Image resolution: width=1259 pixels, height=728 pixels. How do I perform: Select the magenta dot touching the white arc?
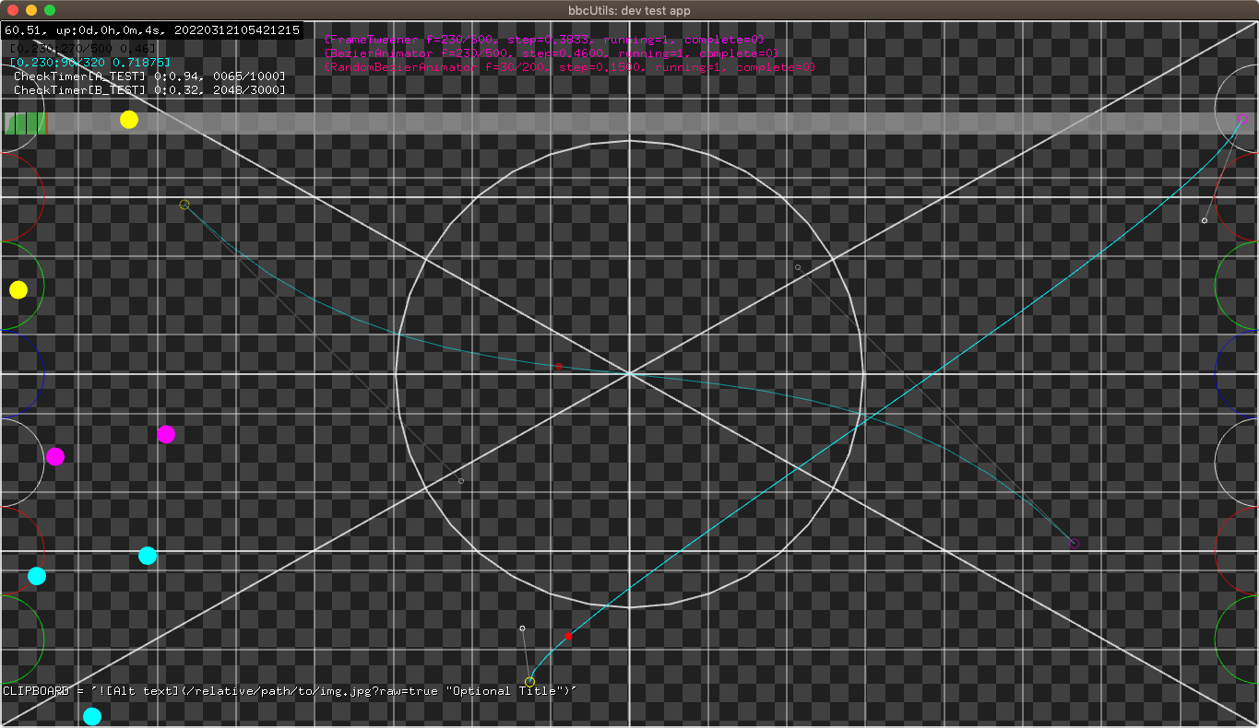point(55,456)
